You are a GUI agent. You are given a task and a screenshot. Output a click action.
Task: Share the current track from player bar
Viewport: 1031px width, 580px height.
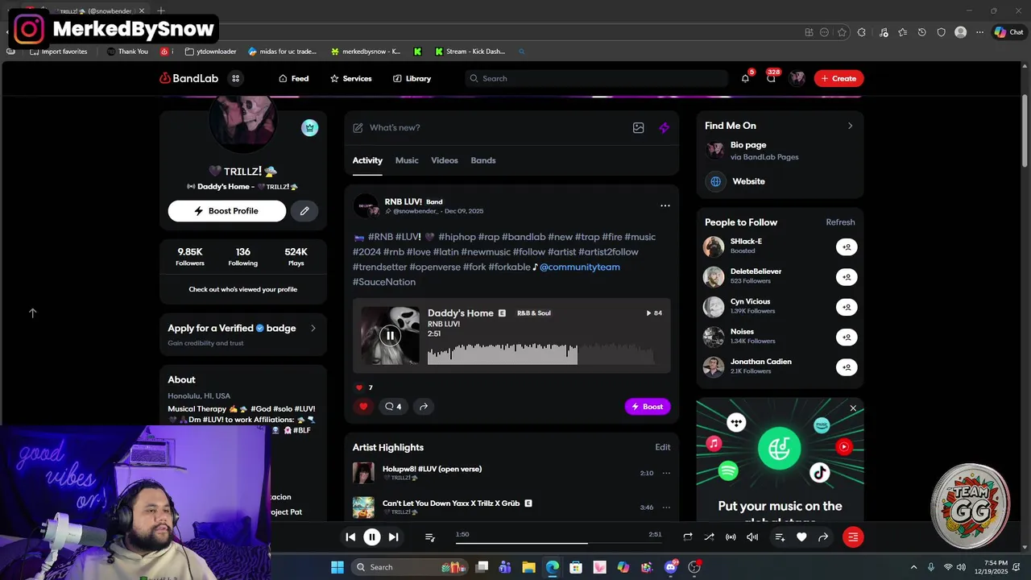(823, 537)
